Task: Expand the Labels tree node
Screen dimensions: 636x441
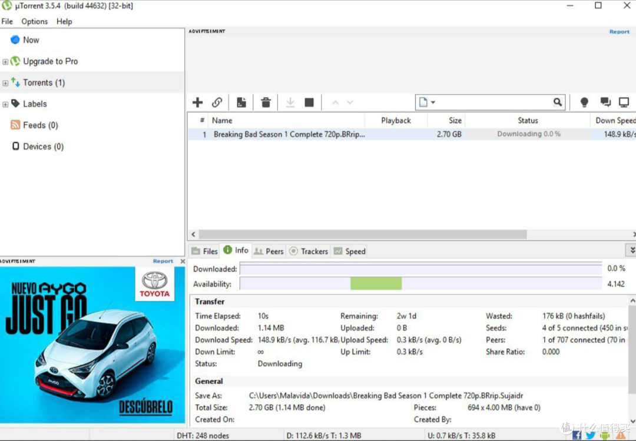Action: click(5, 104)
